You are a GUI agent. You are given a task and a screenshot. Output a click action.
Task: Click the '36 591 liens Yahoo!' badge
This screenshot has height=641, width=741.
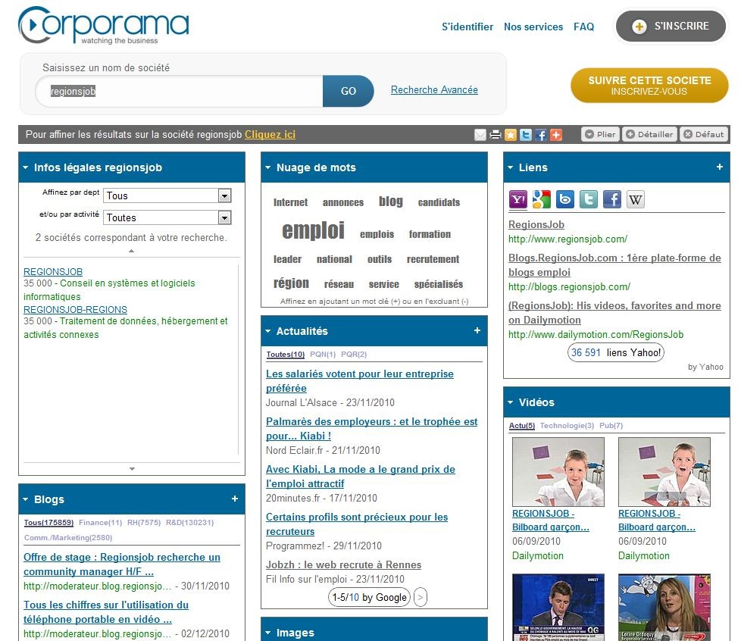click(x=616, y=352)
